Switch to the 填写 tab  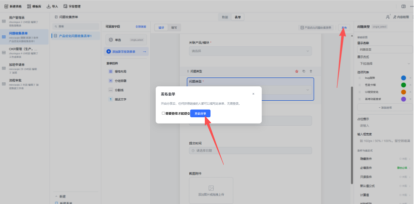tap(174, 27)
